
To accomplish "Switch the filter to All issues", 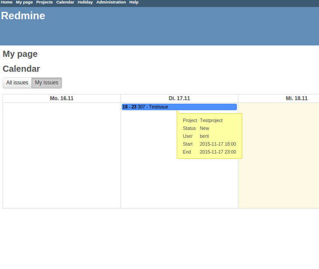I will point(17,83).
